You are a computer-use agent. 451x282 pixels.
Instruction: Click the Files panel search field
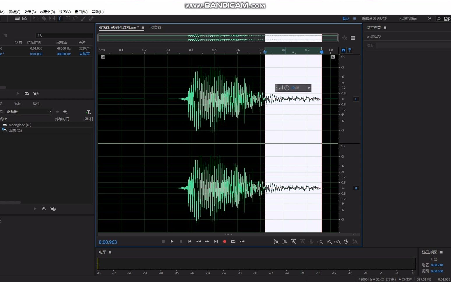pyautogui.click(x=64, y=36)
